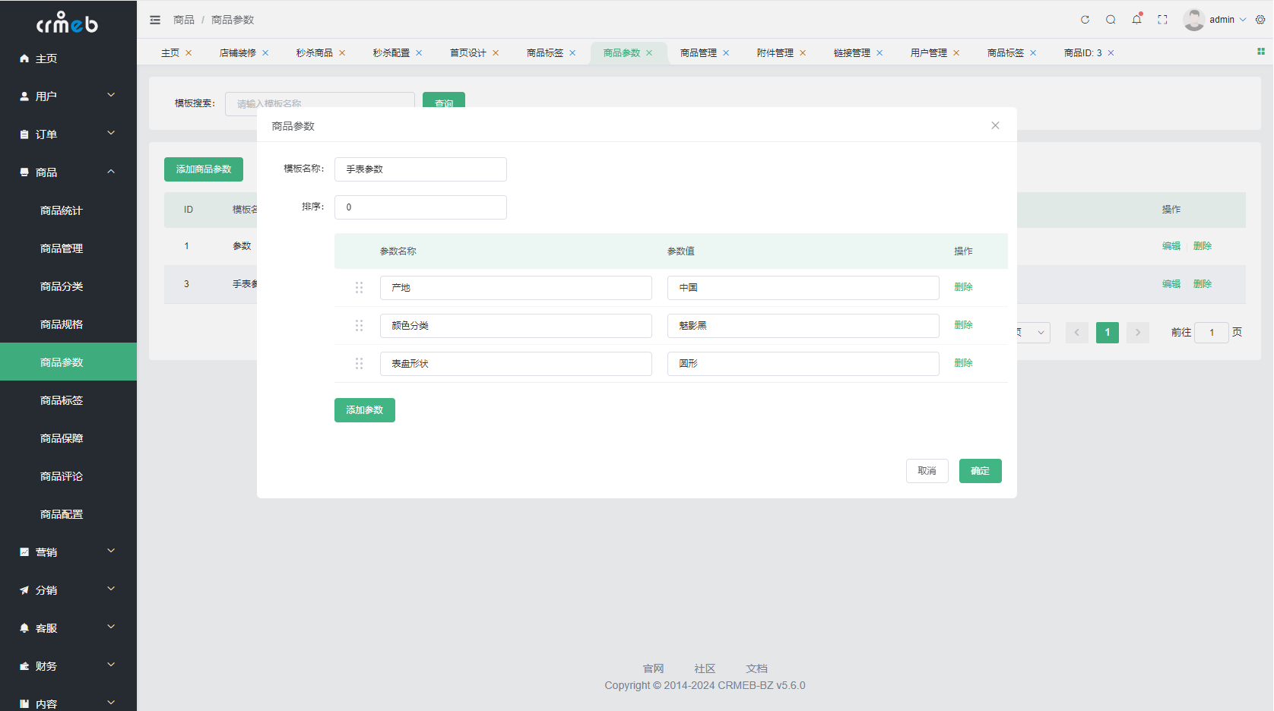Click the drag handle for the 颜色分类 row
This screenshot has height=711, width=1274.
coord(359,326)
